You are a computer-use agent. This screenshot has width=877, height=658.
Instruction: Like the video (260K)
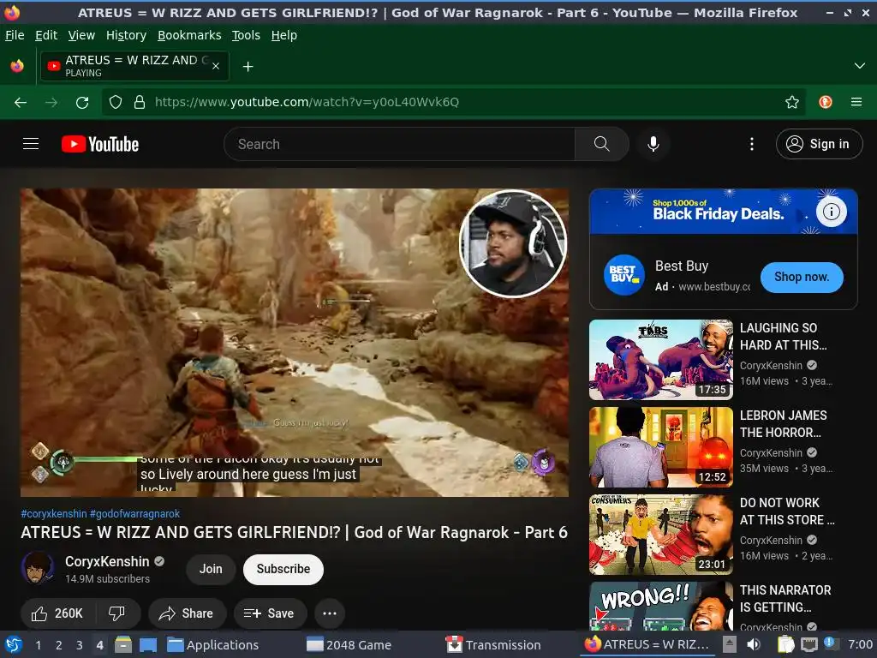coord(57,613)
